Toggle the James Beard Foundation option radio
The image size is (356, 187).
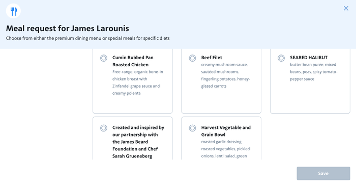coord(104,128)
